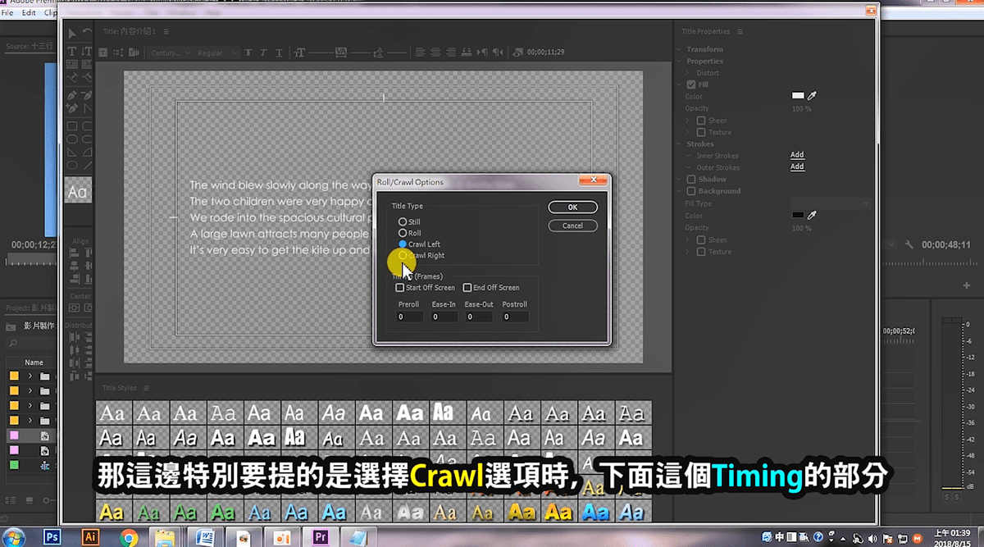Toggle bold text style icon
Image resolution: width=984 pixels, height=547 pixels.
(248, 52)
